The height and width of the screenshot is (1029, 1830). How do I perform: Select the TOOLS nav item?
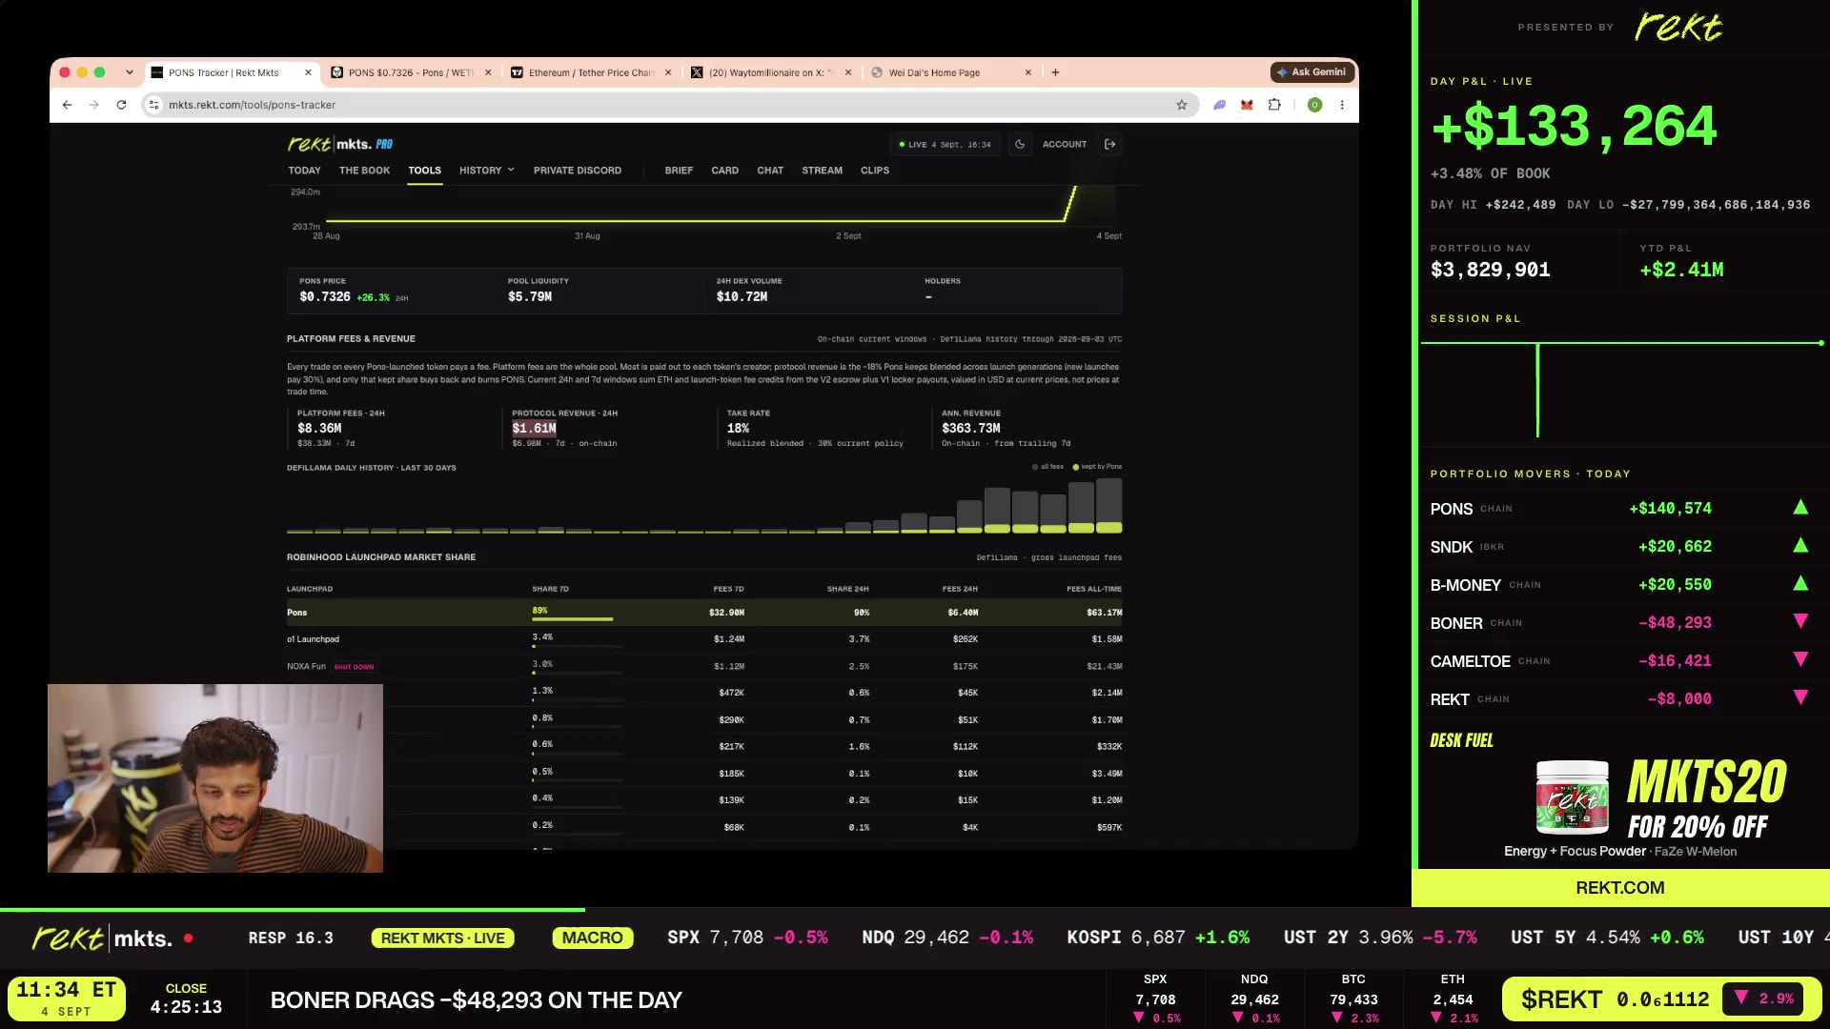424,171
